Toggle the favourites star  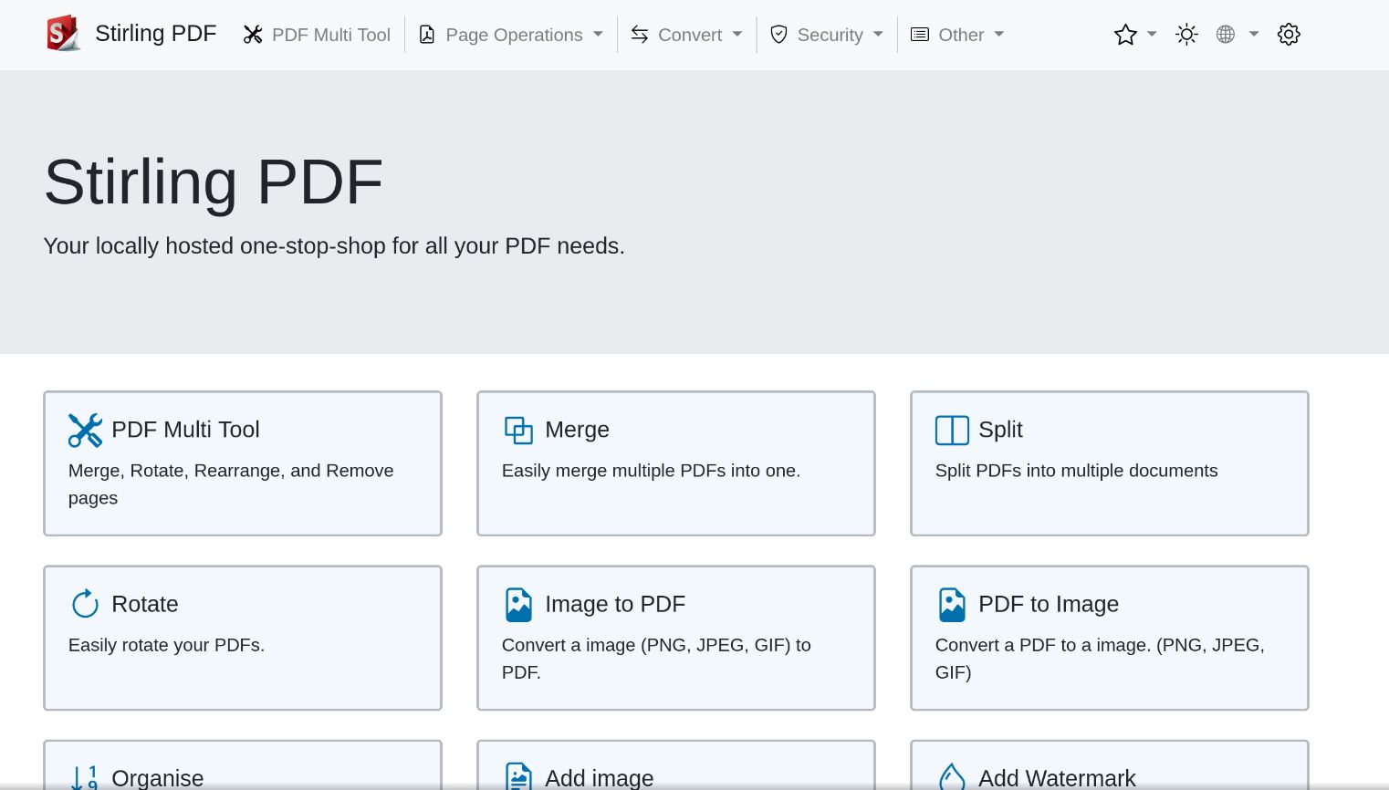coord(1125,34)
